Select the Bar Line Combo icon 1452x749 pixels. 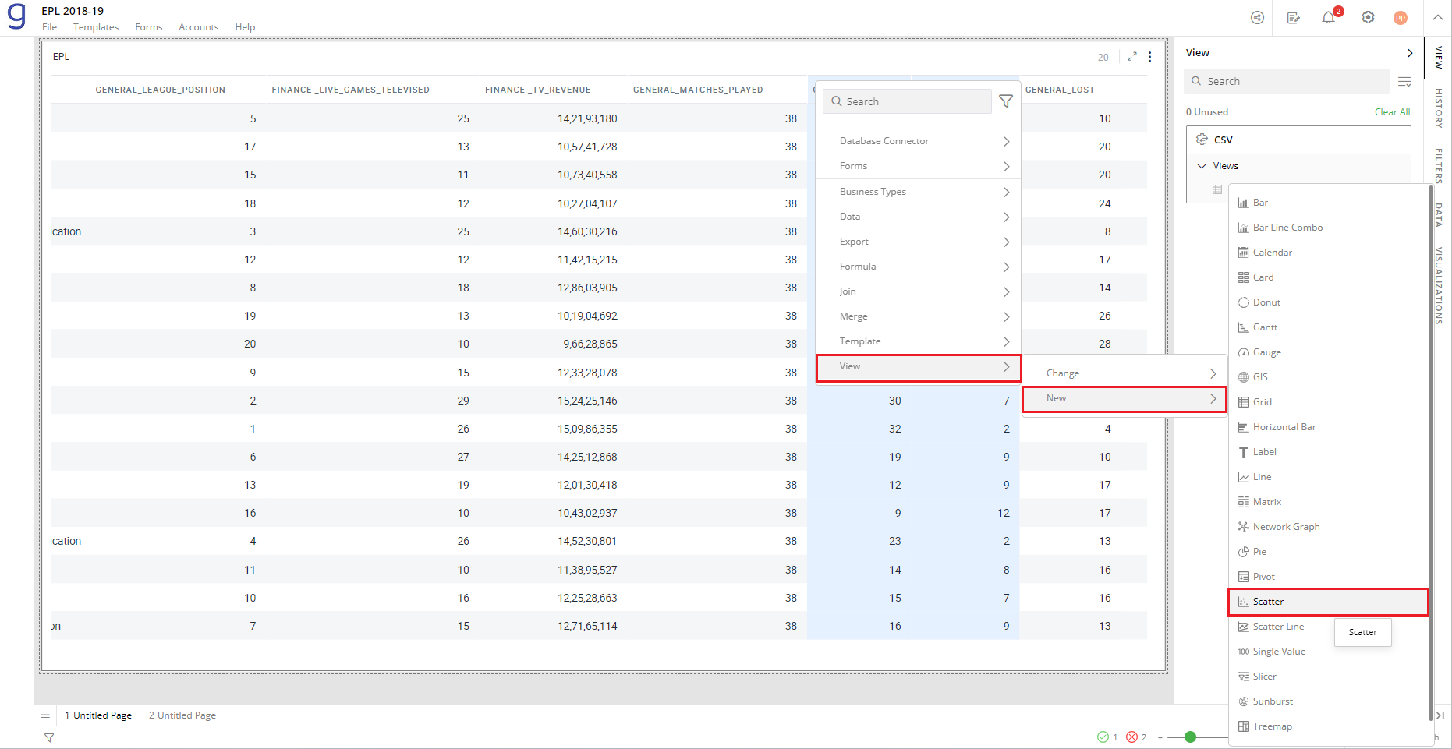(1243, 228)
